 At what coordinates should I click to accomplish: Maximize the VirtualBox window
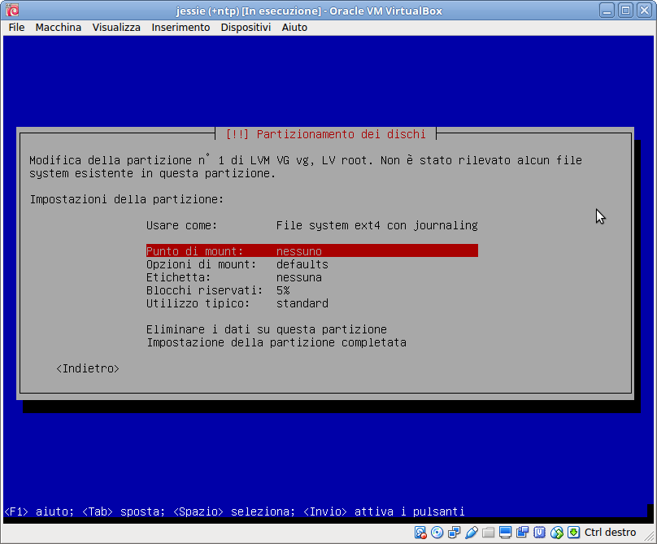[x=625, y=10]
